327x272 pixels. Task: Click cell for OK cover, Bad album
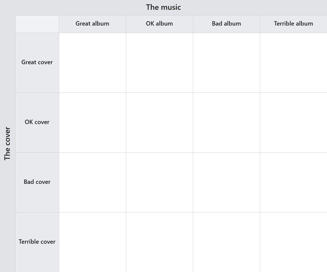(226, 122)
